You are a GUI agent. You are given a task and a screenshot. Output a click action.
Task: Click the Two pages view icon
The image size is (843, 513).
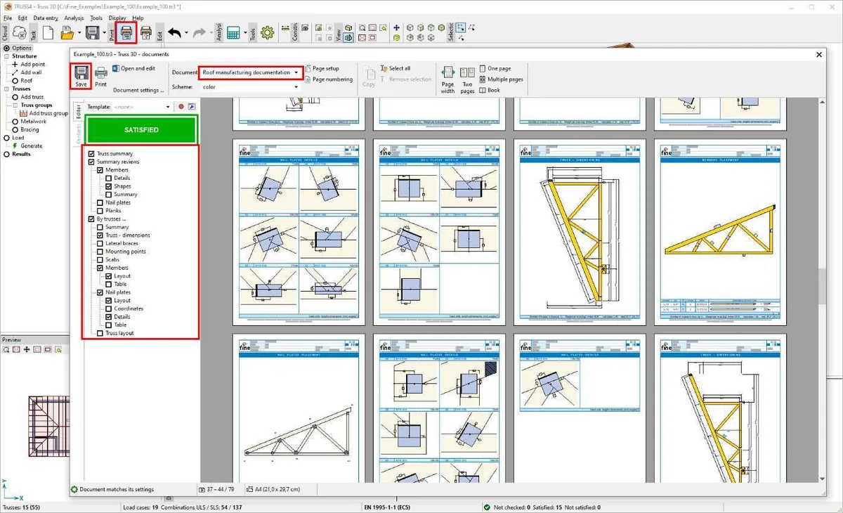467,80
